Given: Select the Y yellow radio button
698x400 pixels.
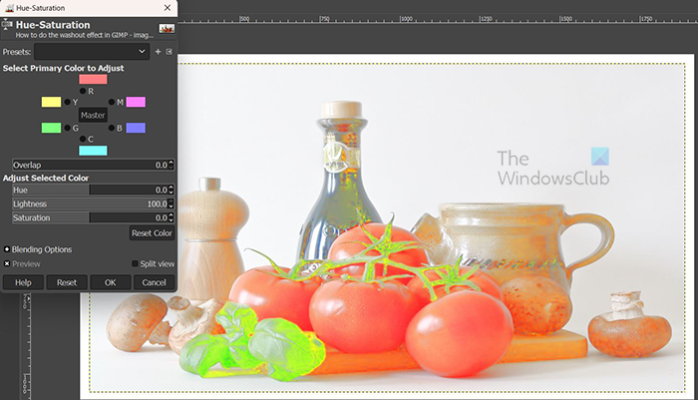Looking at the screenshot, I should (x=67, y=102).
